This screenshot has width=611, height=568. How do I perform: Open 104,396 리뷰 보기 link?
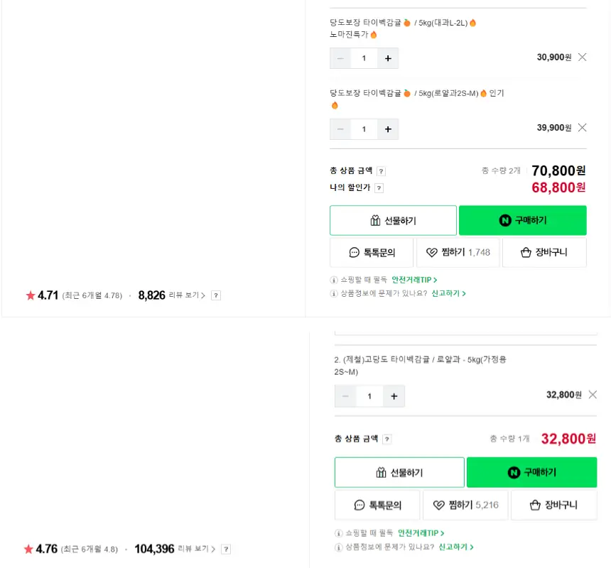pyautogui.click(x=193, y=549)
